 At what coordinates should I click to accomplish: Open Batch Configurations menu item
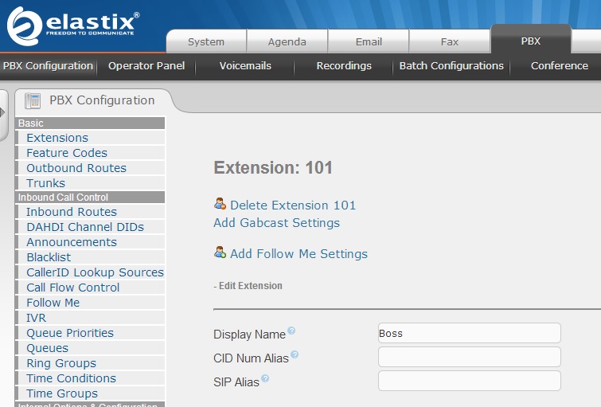tap(451, 66)
